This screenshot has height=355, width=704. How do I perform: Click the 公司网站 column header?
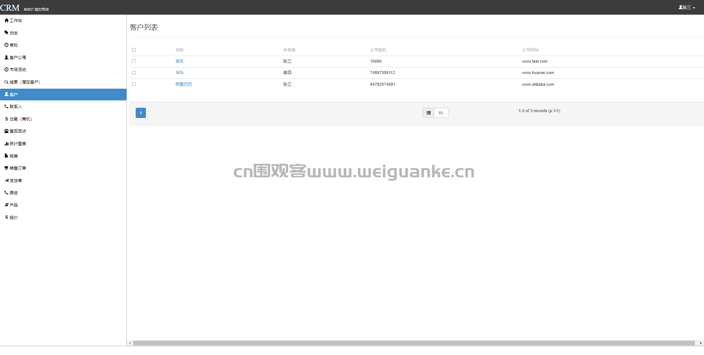click(531, 50)
